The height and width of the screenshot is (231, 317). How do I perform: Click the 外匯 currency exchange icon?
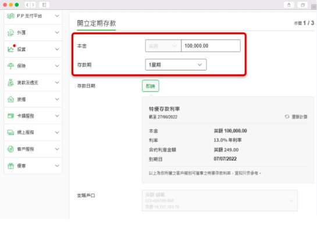(10, 33)
